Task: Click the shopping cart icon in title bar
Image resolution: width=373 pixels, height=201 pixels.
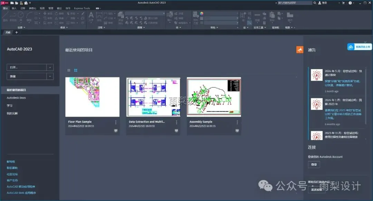Action: point(343,3)
